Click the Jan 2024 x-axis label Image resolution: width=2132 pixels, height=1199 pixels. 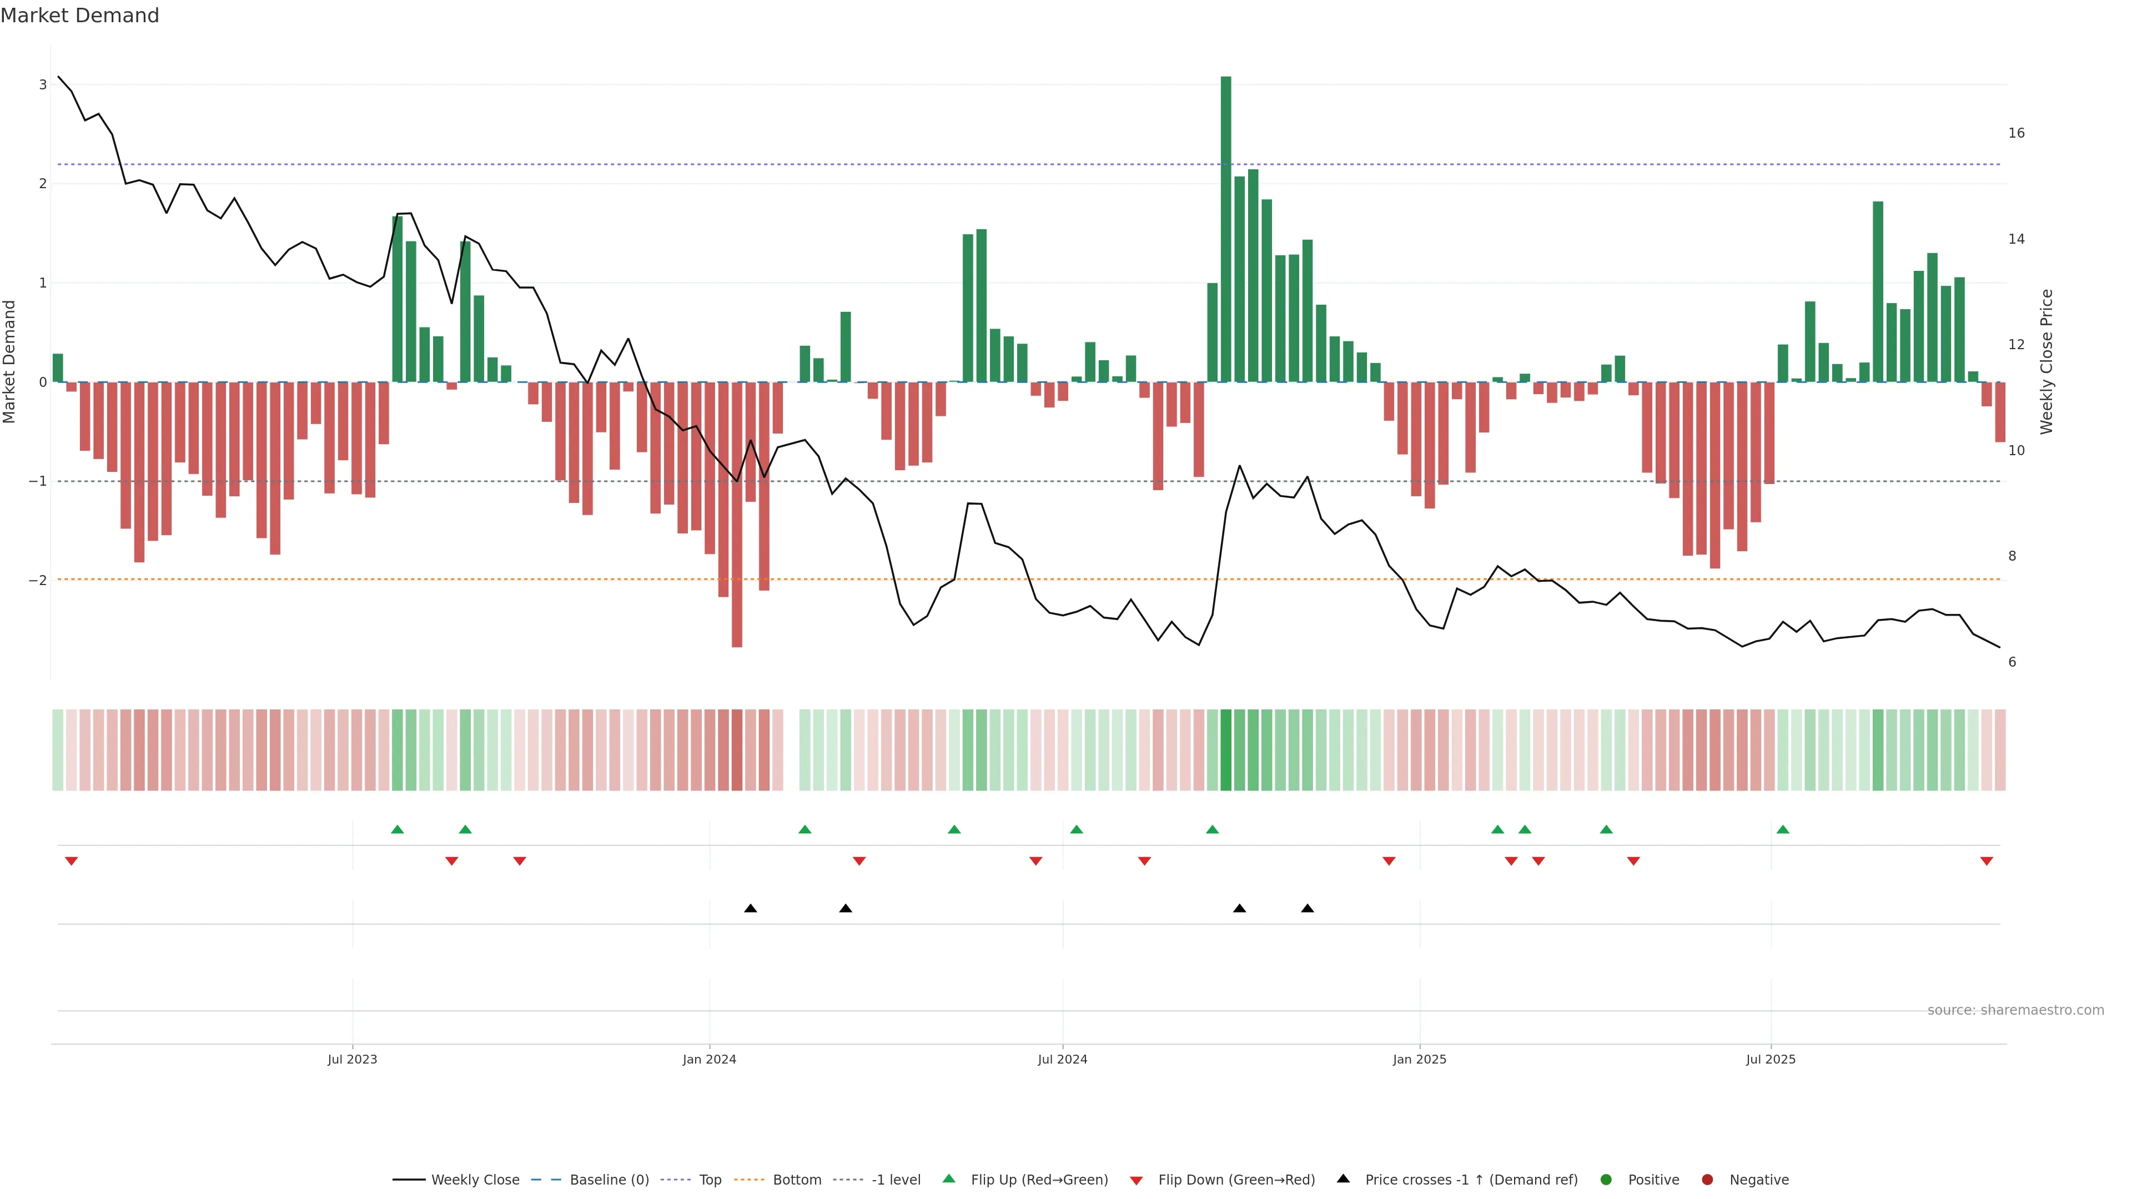pyautogui.click(x=710, y=1059)
